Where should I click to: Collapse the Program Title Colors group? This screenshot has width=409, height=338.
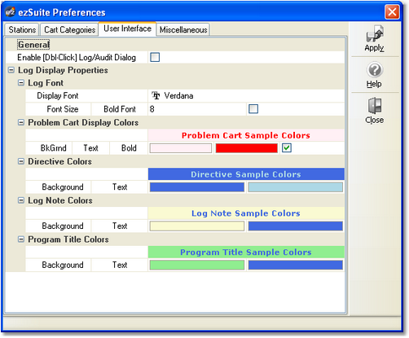(x=21, y=239)
